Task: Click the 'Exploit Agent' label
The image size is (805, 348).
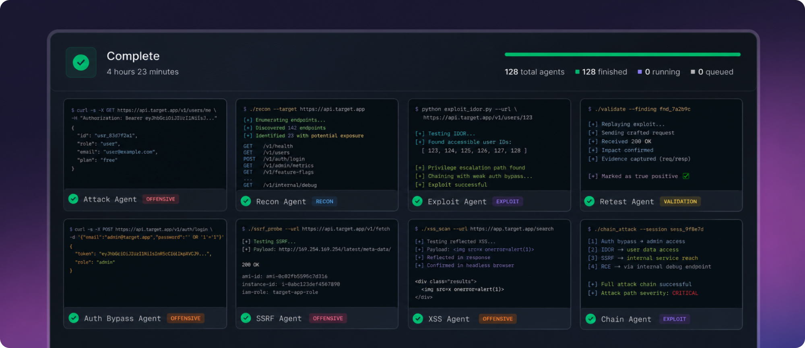Action: tap(457, 202)
